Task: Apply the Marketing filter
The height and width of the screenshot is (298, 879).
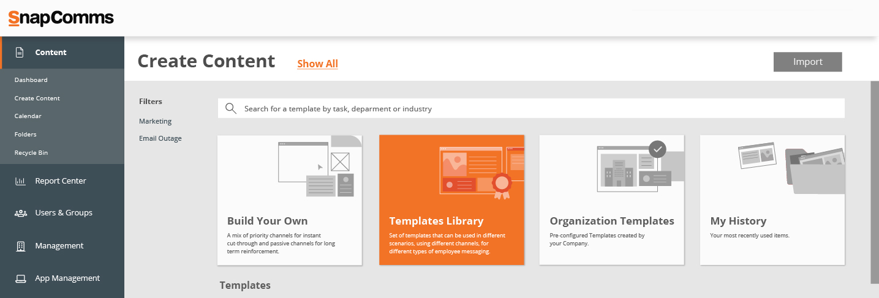Action: (156, 121)
